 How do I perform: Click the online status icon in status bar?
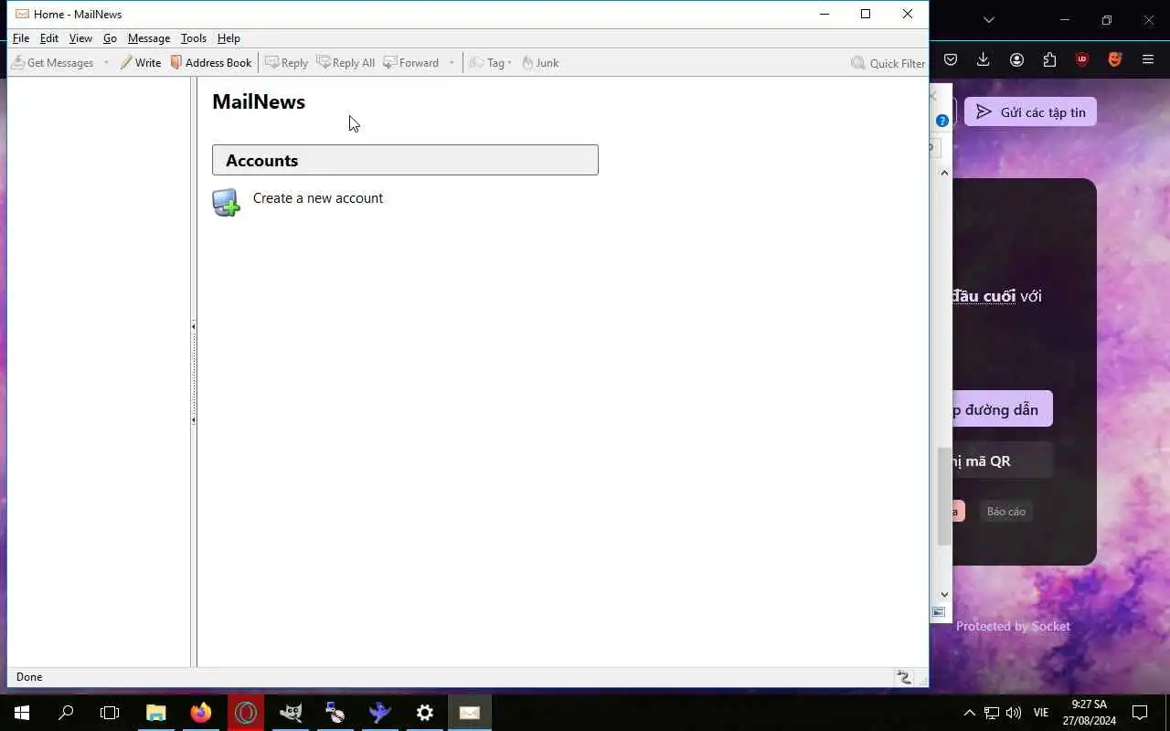pyautogui.click(x=904, y=677)
